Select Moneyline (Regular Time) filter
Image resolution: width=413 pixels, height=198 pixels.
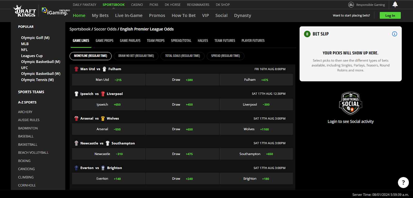coord(91,56)
